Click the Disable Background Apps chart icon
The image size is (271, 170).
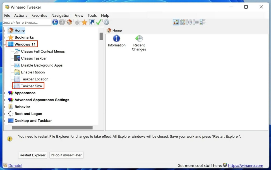click(17, 65)
